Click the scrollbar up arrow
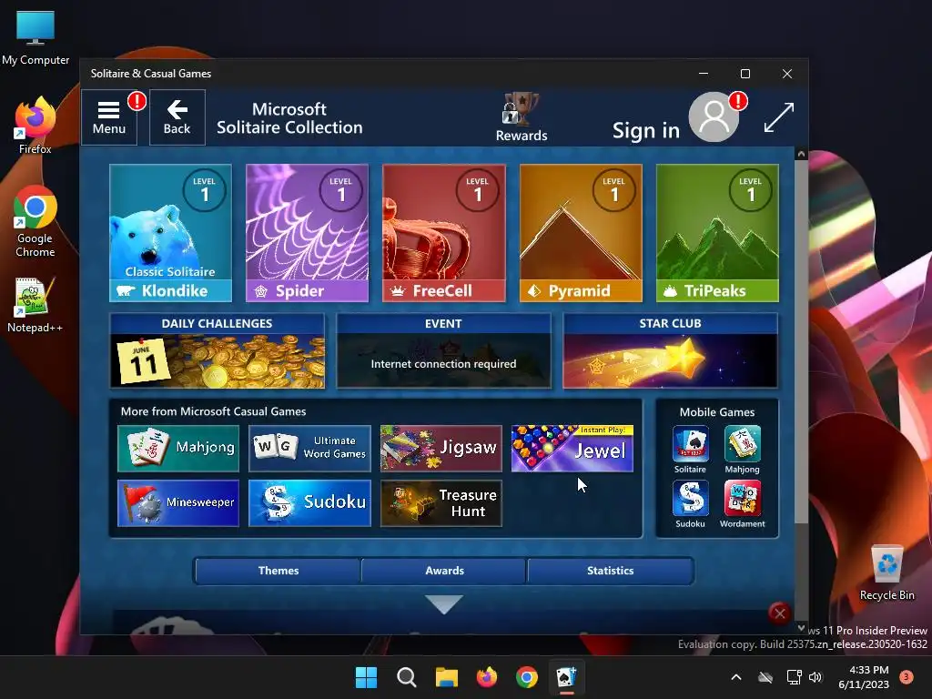The width and height of the screenshot is (932, 699). [801, 154]
